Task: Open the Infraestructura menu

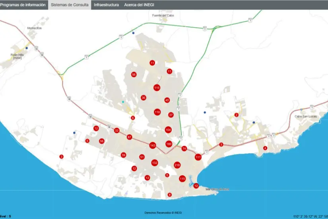Action: pyautogui.click(x=106, y=5)
